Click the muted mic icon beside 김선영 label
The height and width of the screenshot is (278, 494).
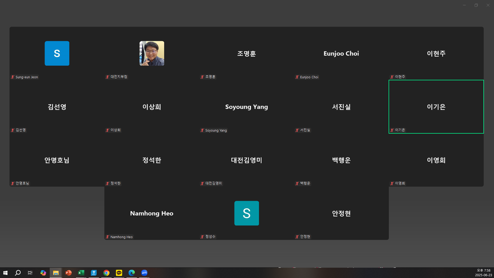pyautogui.click(x=13, y=130)
